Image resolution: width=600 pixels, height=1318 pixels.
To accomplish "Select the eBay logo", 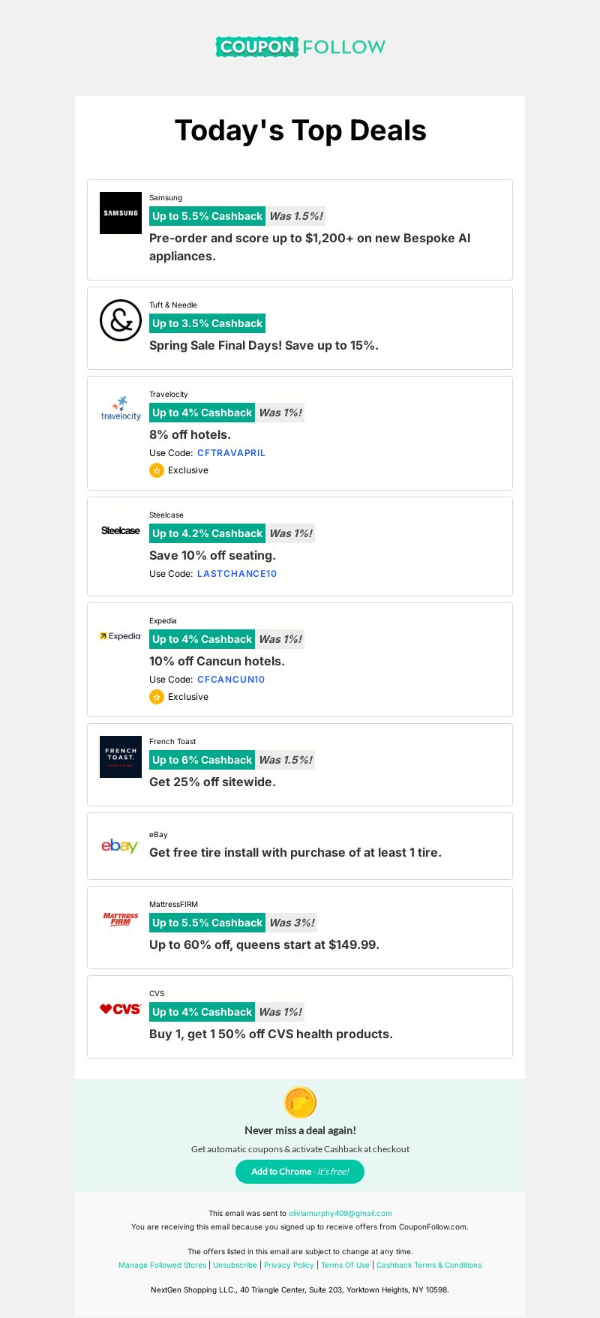I will coord(120,846).
